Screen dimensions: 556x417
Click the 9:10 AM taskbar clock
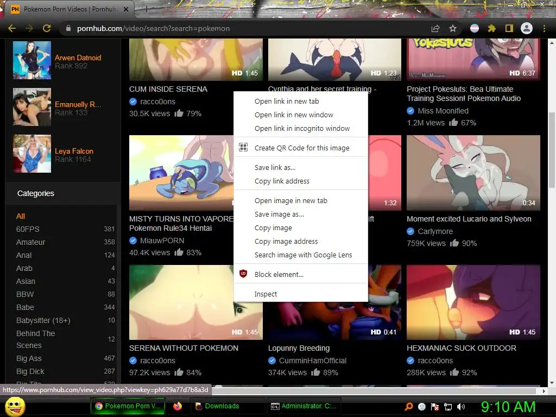pyautogui.click(x=508, y=406)
